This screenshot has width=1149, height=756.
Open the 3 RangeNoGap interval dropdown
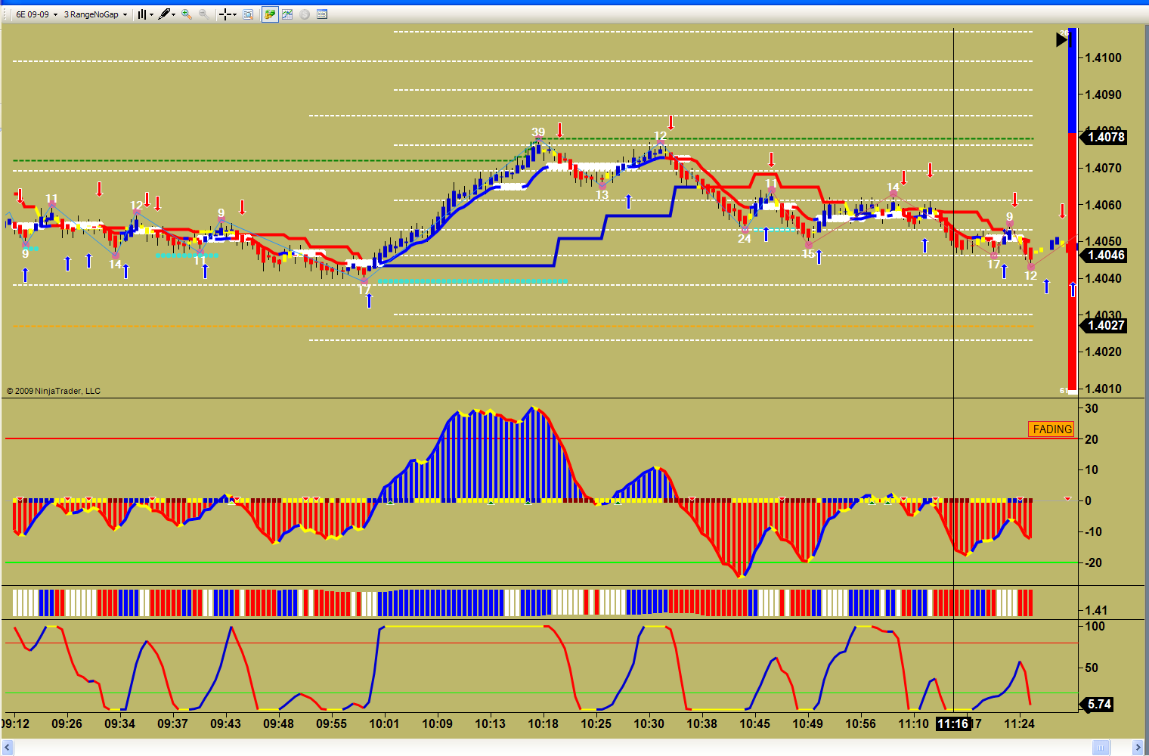point(95,14)
